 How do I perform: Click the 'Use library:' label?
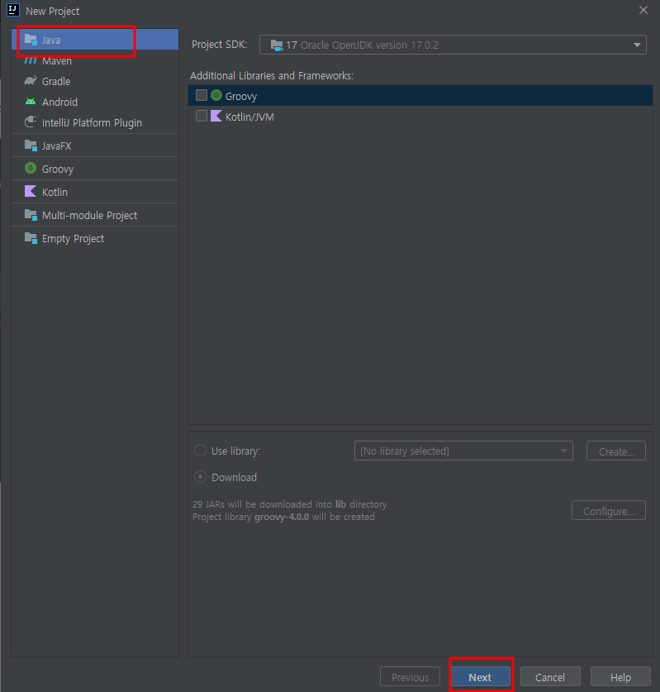236,451
